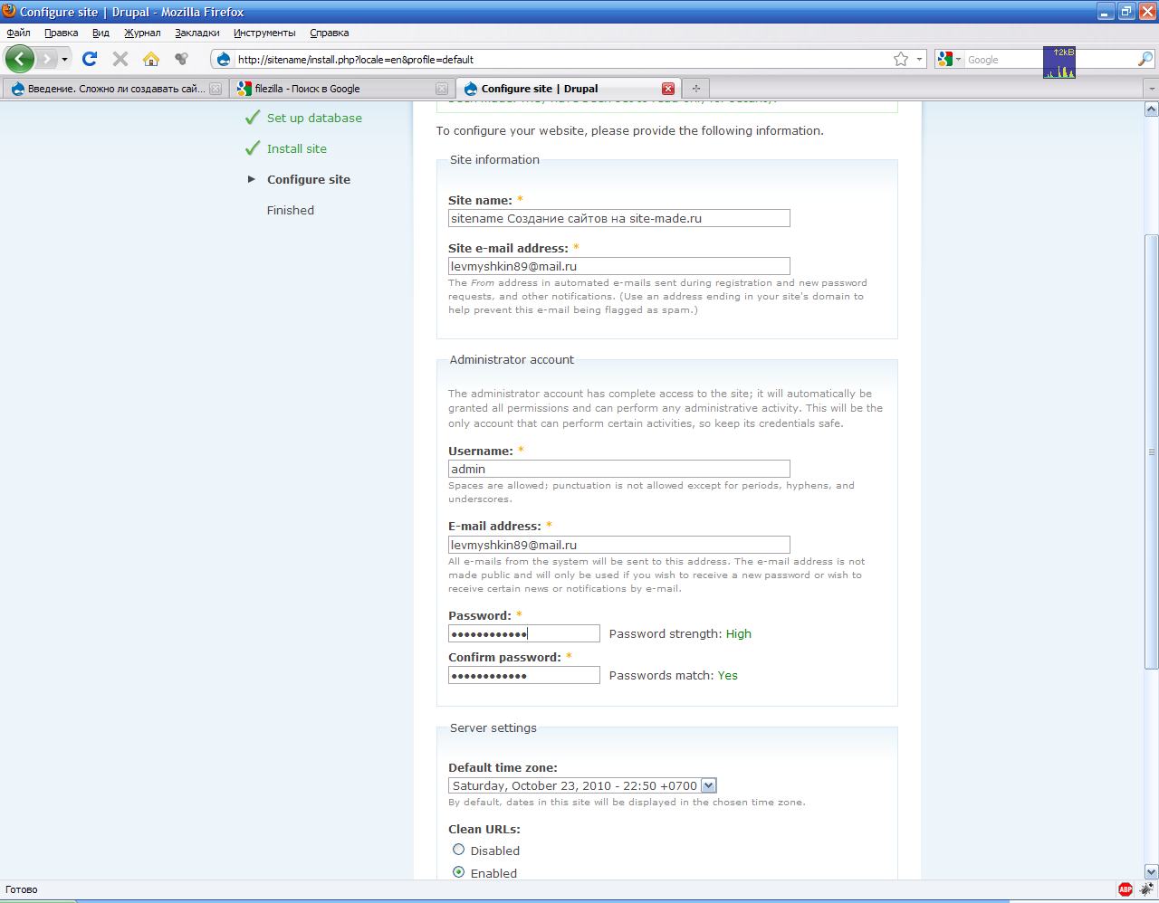The image size is (1159, 903).
Task: Select the Enabled Clean URLs option
Action: click(x=459, y=872)
